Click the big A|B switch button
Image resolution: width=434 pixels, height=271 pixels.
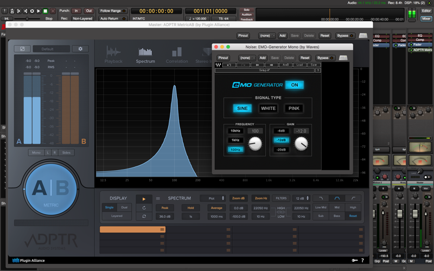51,189
